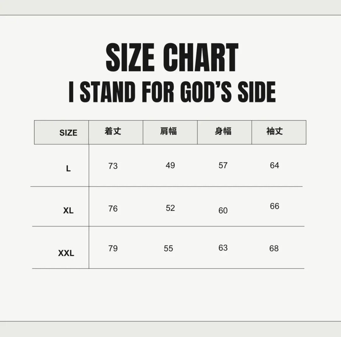
Task: Click the I STAND FOR GOD'S SIDE subtitle
Action: click(172, 92)
